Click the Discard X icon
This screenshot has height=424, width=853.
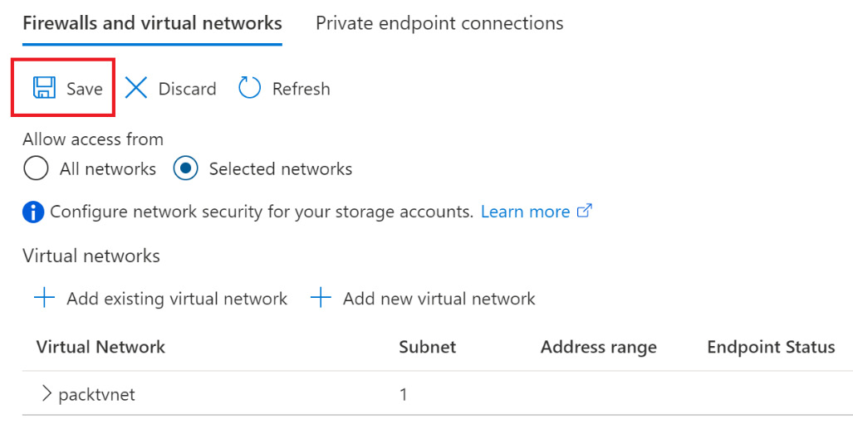[135, 88]
